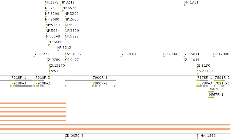Select the NP:5924 label
This screenshot has width=230, height=140.
click(53, 31)
